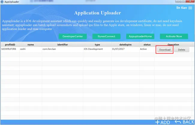The image size is (195, 125).
Task: Click the Application Uploader heading
Action: 97,13
